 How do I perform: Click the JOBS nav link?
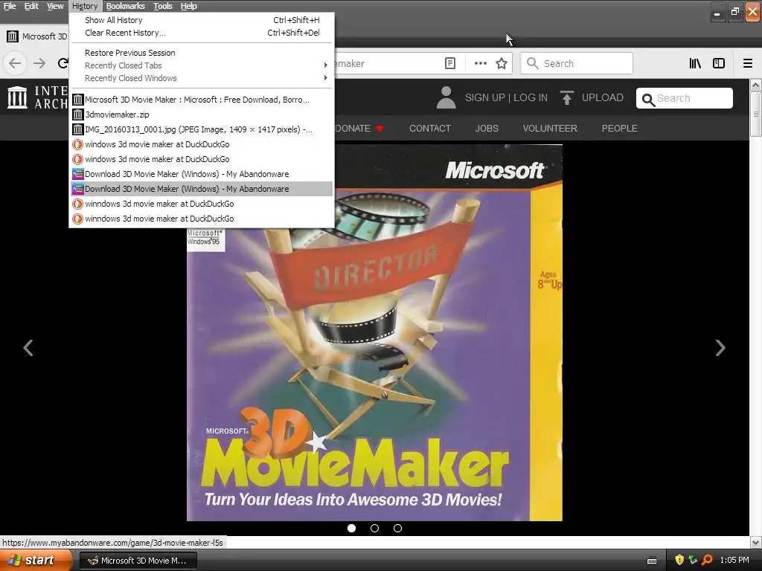(x=487, y=128)
